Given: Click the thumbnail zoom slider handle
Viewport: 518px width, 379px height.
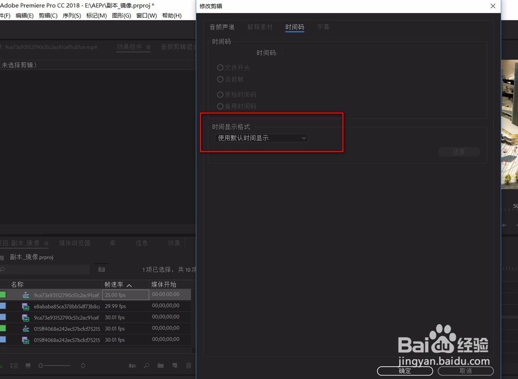Looking at the screenshot, I should tap(40, 366).
